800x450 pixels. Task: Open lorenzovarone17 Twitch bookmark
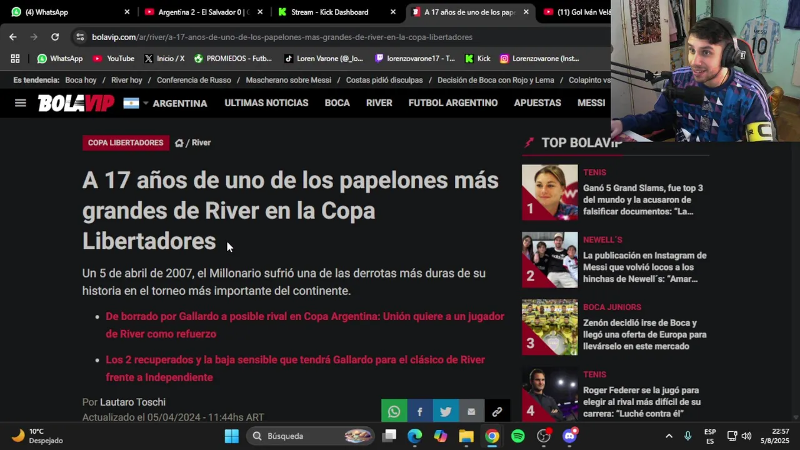pyautogui.click(x=415, y=58)
